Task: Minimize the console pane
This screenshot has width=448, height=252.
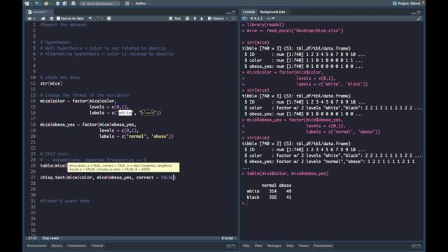Action: pyautogui.click(x=414, y=13)
